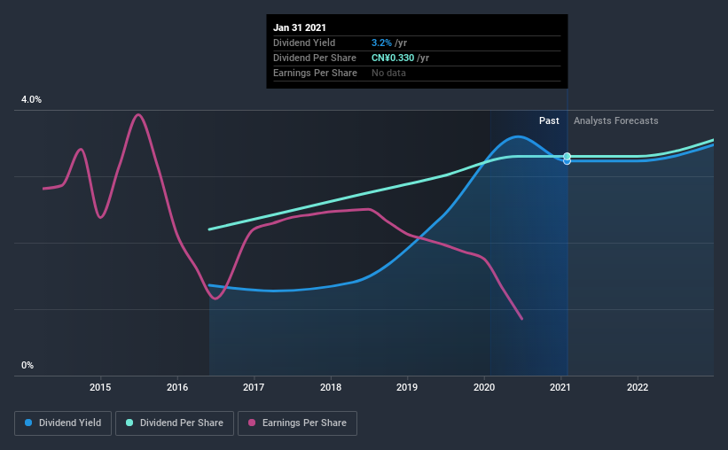Click the 2021 x-axis label
The height and width of the screenshot is (450, 728).
point(560,387)
